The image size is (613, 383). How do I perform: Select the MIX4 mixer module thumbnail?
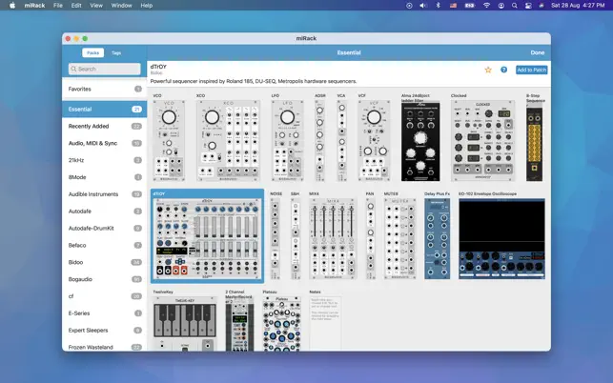[333, 238]
